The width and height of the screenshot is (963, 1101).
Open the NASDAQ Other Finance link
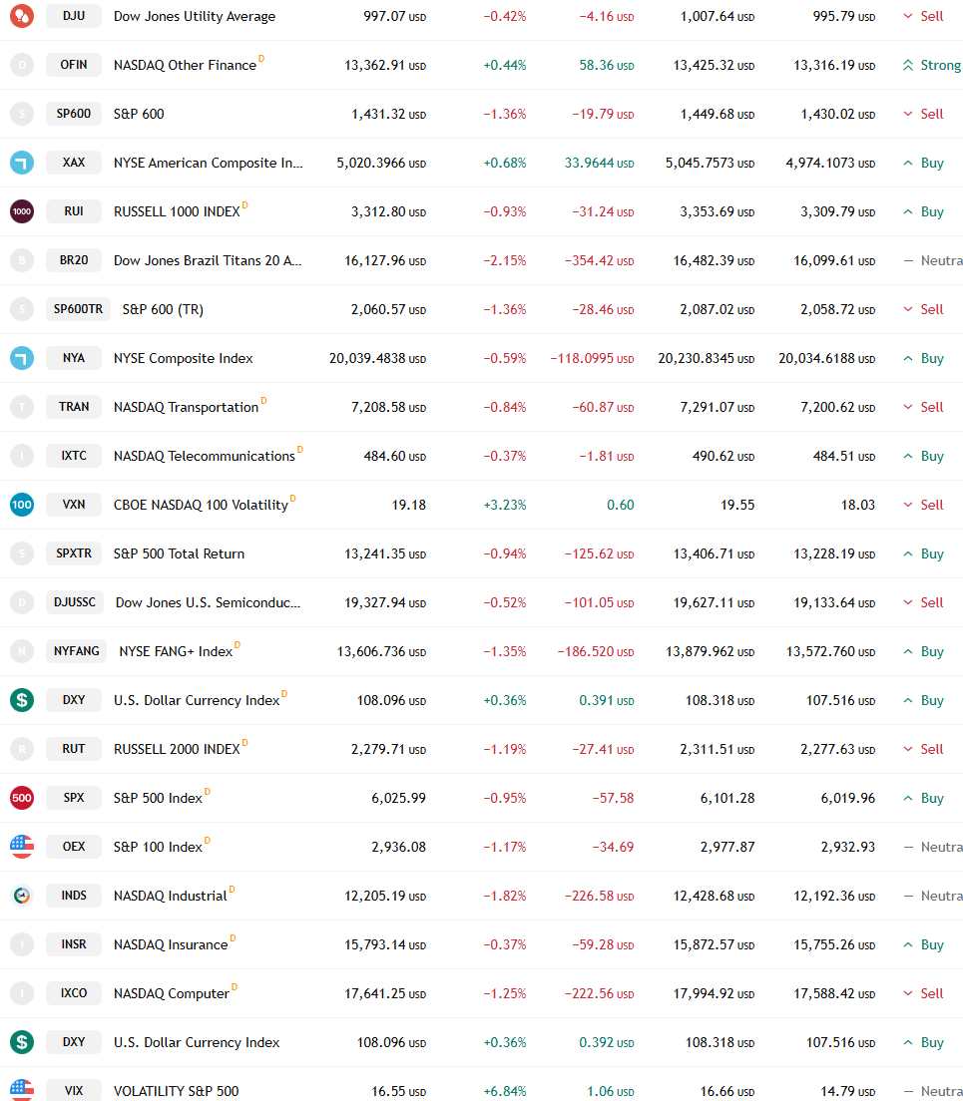click(x=185, y=65)
